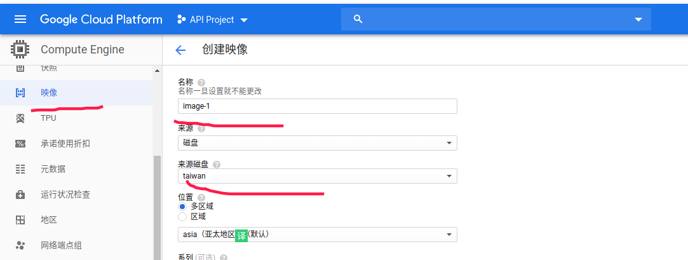This screenshot has height=260, width=688.
Task: Open 元数据 in the sidebar
Action: pos(53,169)
